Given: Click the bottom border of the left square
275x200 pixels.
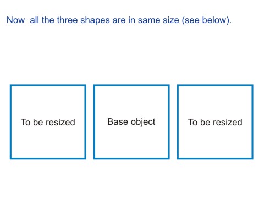Looking at the screenshot, I should click(48, 158).
